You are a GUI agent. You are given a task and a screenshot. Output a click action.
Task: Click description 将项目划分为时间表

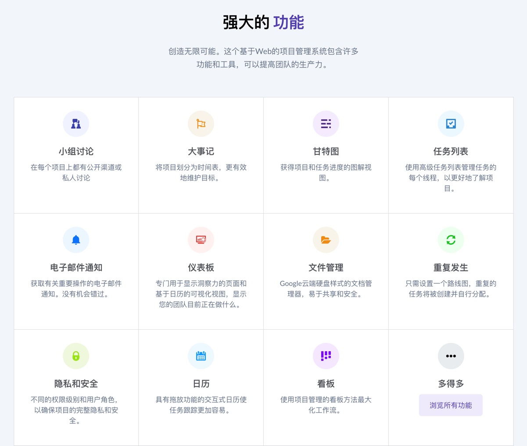click(201, 172)
